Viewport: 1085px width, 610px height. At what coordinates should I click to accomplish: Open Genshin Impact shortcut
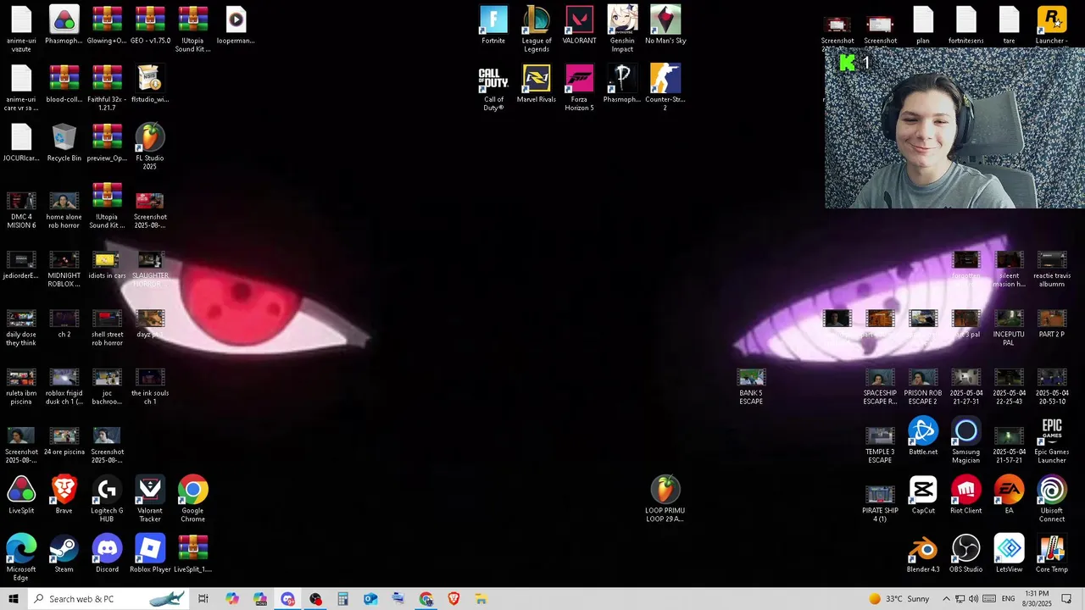(622, 29)
